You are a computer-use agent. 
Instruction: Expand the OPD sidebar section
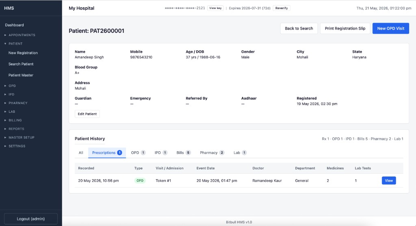click(x=12, y=86)
